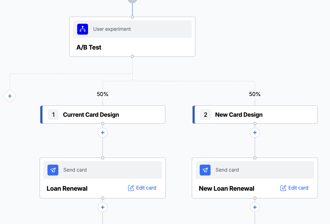Add a step below New Card Design
The width and height of the screenshot is (330, 224).
click(x=255, y=132)
